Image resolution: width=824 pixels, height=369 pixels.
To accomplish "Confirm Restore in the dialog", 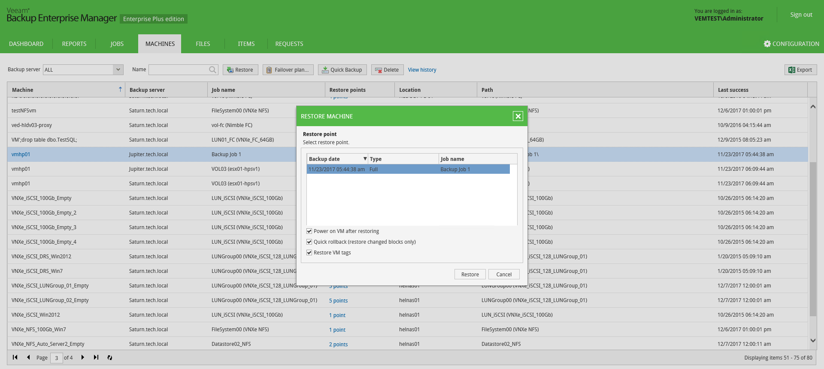I will pyautogui.click(x=470, y=274).
